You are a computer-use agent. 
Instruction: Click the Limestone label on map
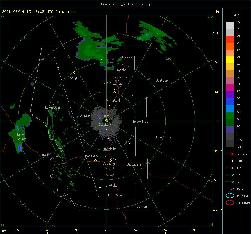[x=53, y=107]
